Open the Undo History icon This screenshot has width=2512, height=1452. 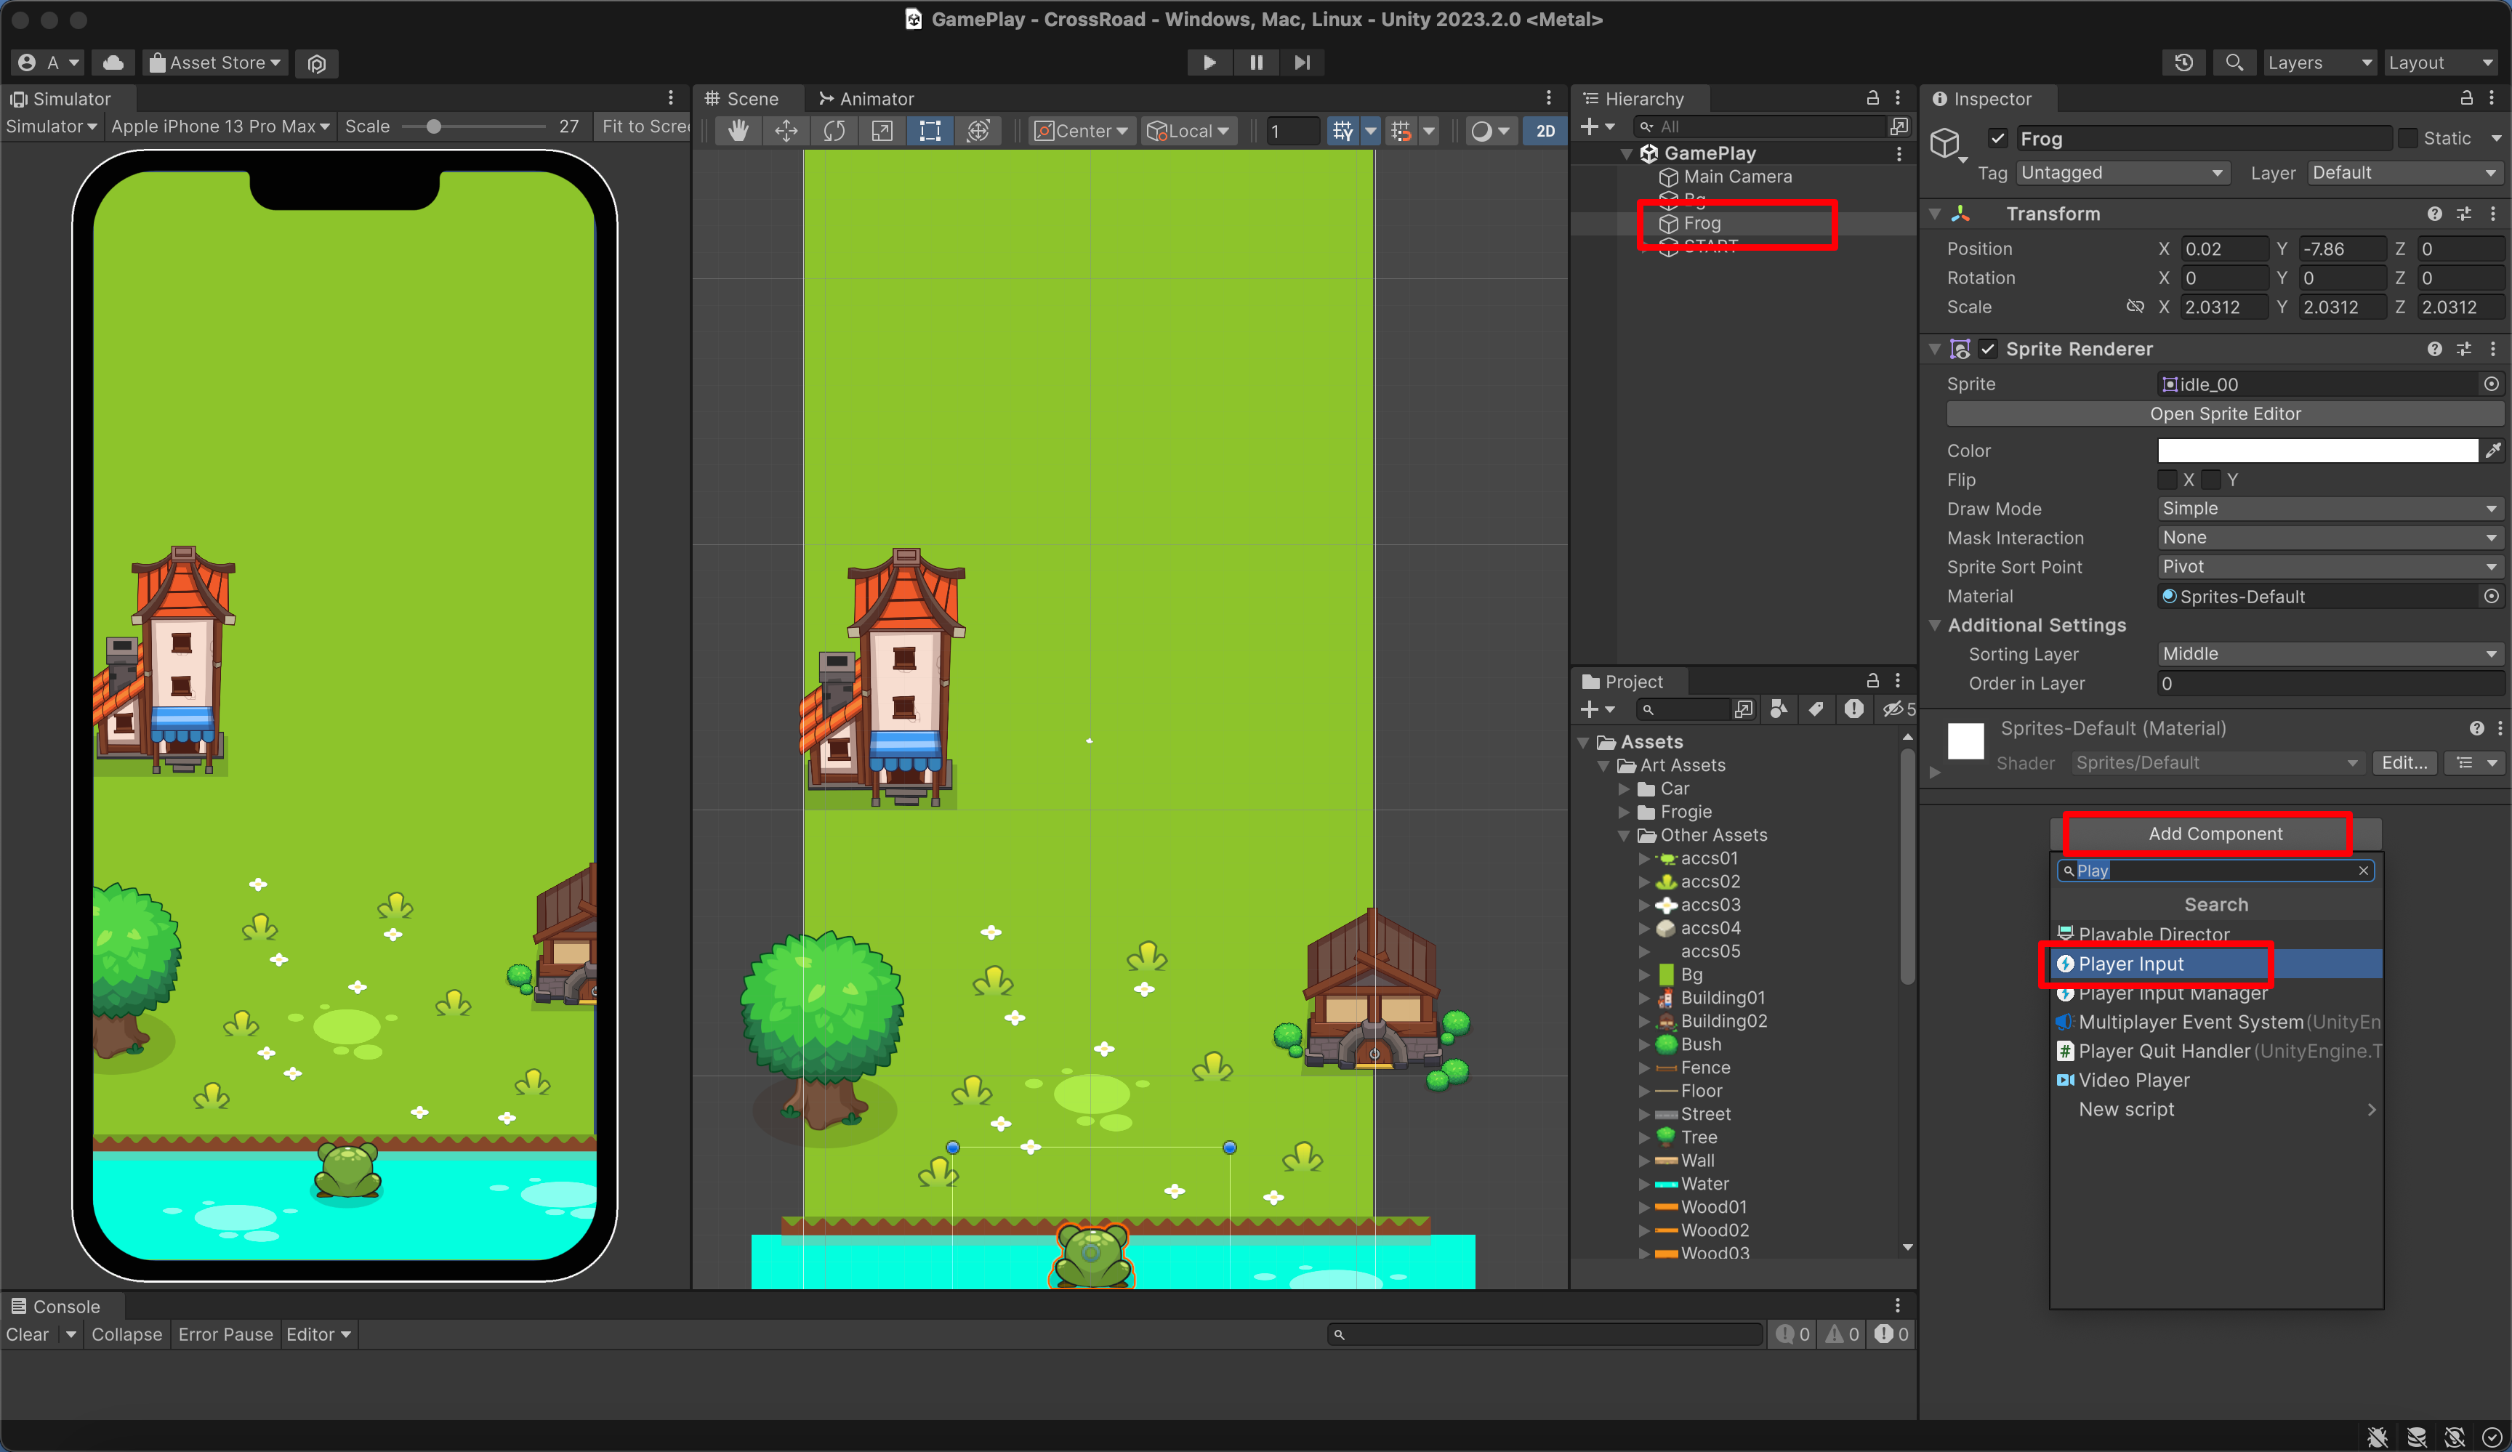[2183, 62]
